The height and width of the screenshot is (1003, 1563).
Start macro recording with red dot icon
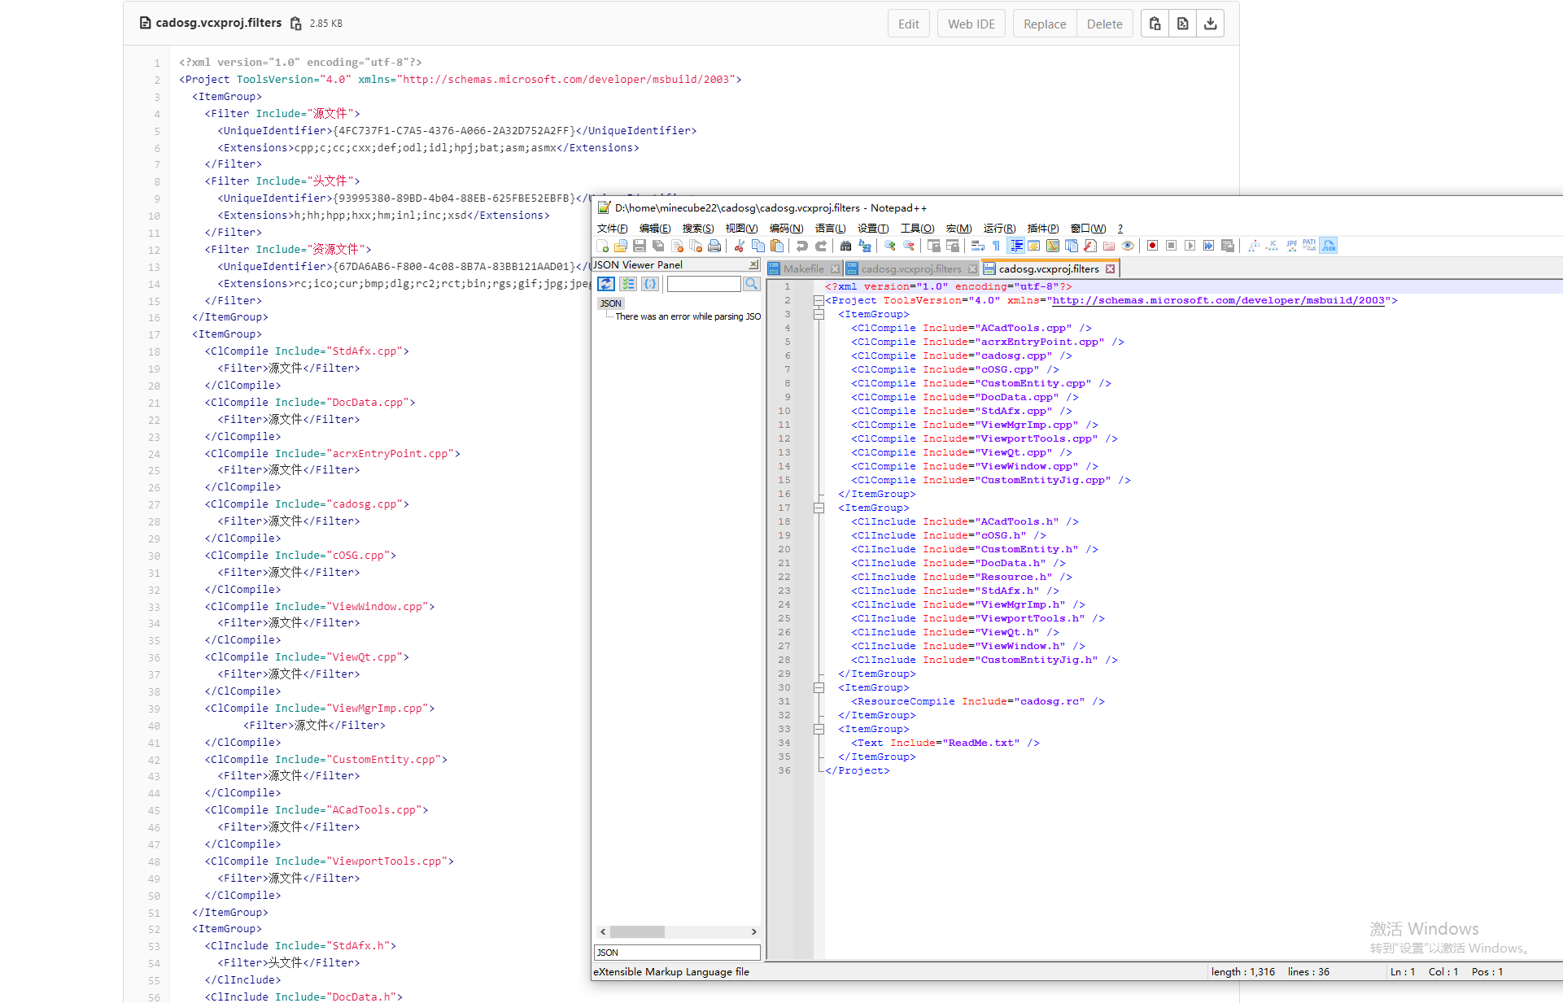tap(1152, 246)
